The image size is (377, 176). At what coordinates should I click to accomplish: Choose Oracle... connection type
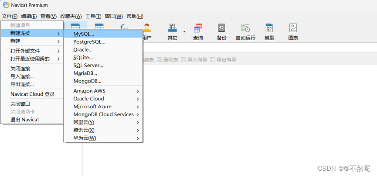103,50
